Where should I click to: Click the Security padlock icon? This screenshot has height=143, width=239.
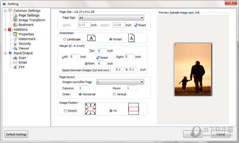(x=15, y=43)
